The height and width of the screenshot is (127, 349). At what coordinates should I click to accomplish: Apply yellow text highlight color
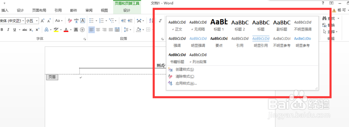click(56, 30)
